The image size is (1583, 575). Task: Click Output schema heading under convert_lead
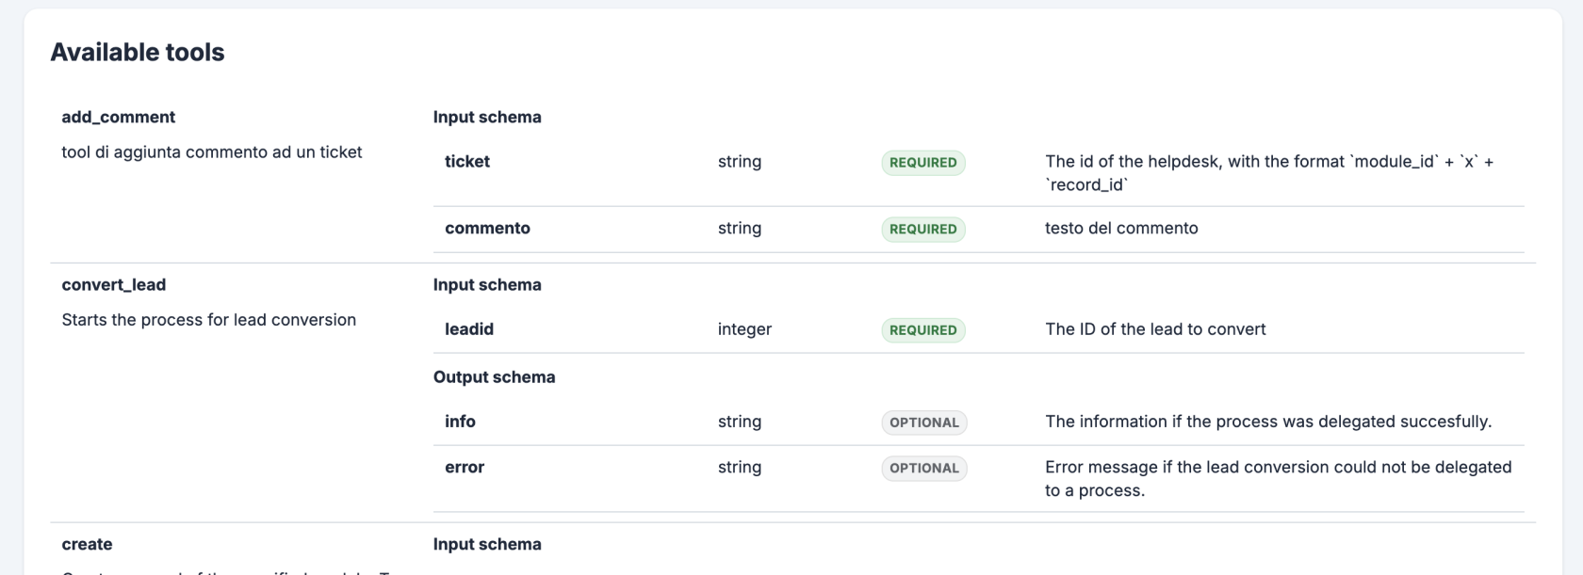pos(495,376)
